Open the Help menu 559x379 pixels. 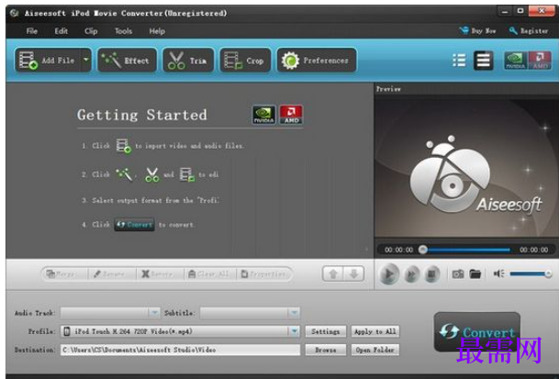[x=157, y=31]
